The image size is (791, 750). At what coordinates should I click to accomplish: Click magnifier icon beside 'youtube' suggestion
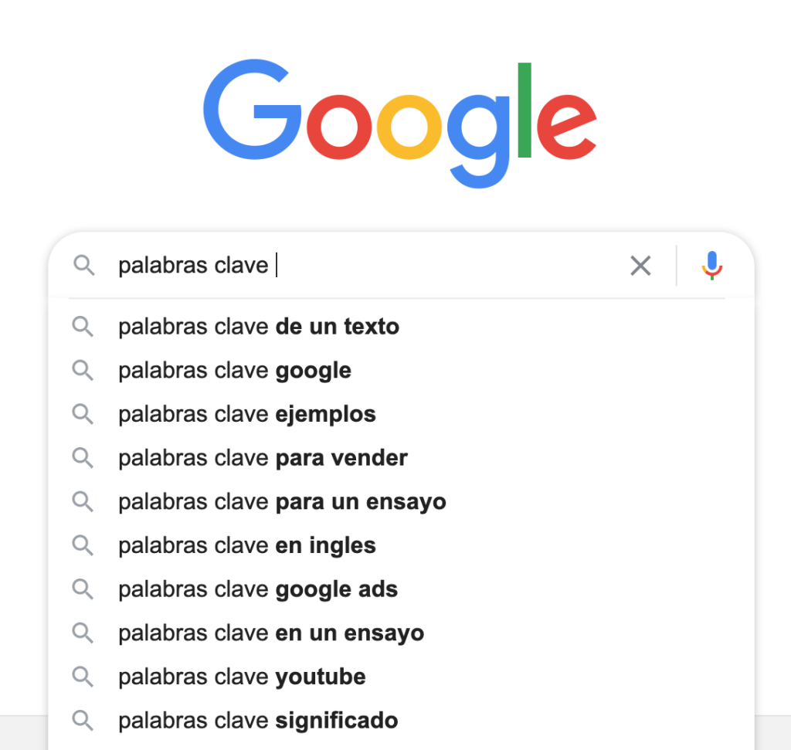pyautogui.click(x=83, y=677)
